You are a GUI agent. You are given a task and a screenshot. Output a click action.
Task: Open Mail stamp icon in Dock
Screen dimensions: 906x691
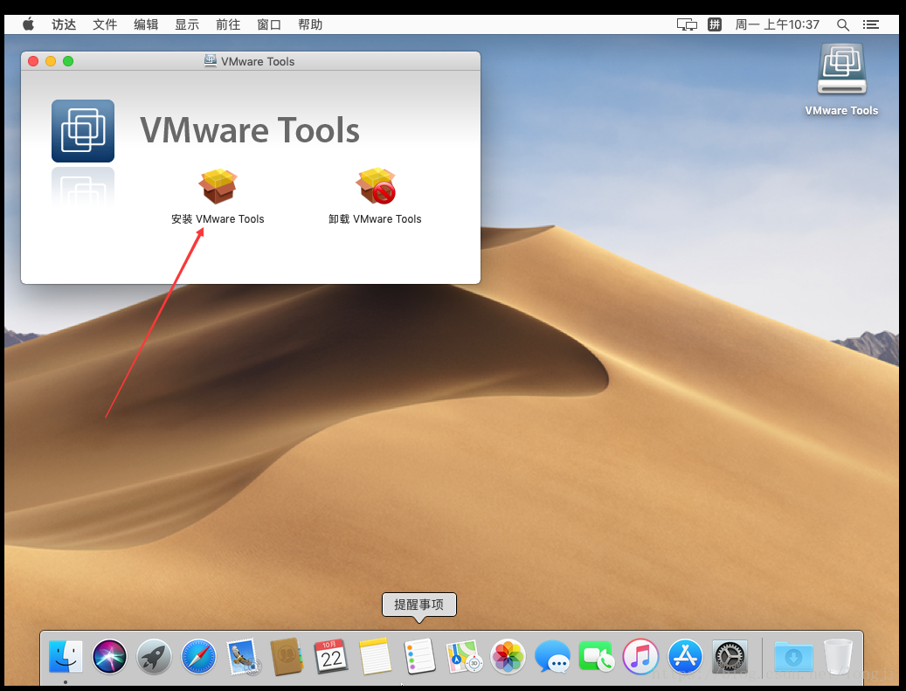tap(243, 657)
